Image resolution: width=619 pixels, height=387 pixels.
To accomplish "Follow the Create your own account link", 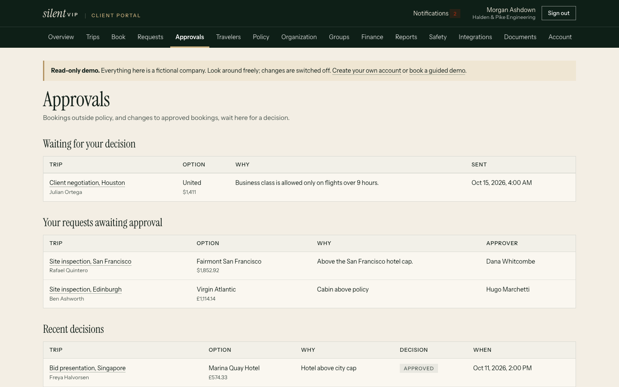I will tap(366, 71).
